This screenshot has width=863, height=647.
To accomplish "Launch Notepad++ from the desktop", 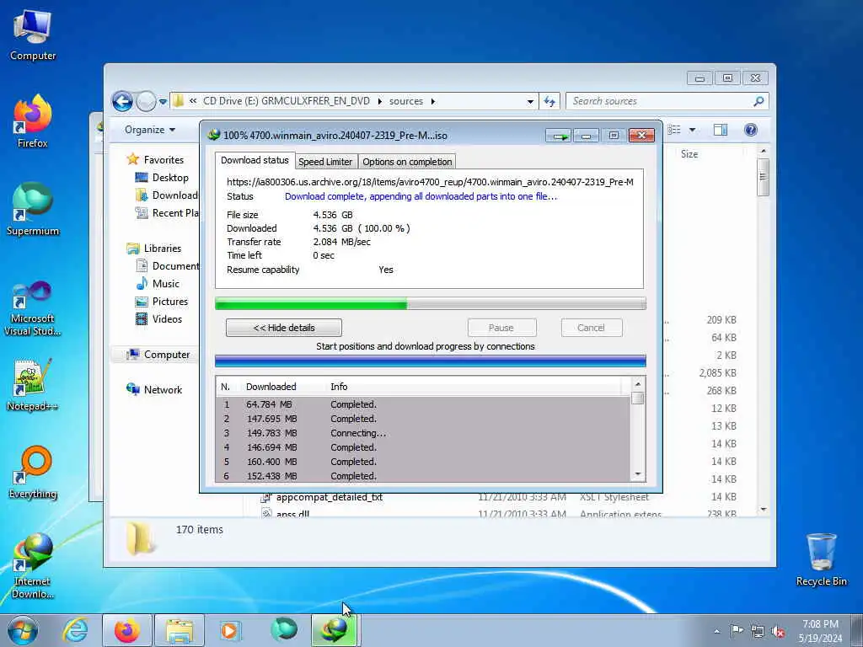I will [33, 385].
